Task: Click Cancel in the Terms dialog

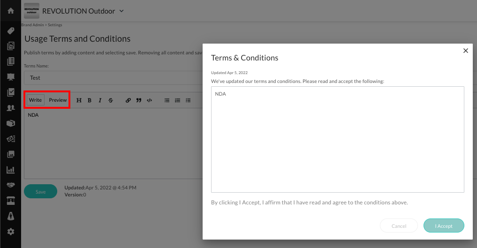Action: click(399, 226)
